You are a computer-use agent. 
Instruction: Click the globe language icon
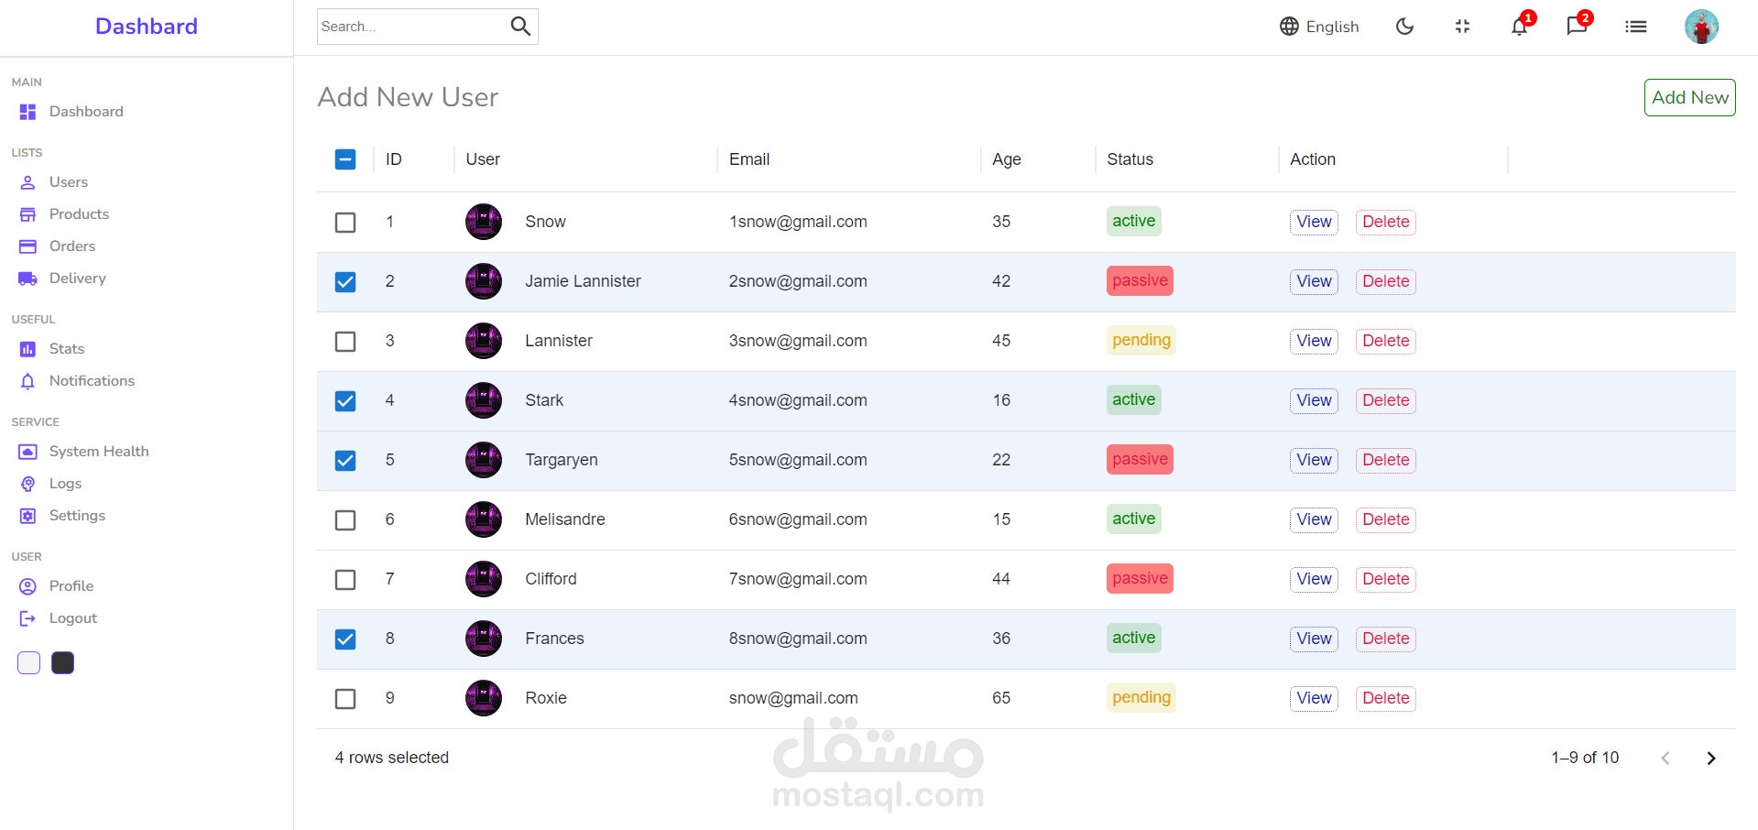[x=1289, y=27]
